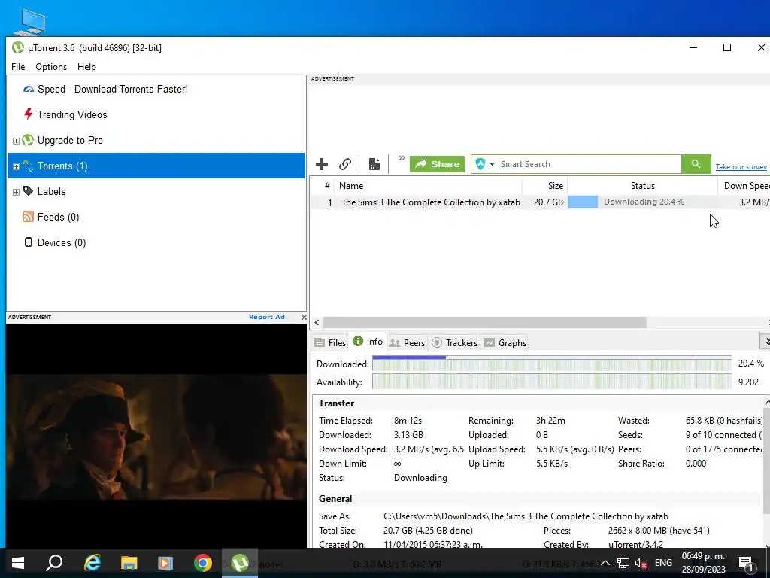Click the Remaining 3h 22m value
770x578 pixels.
[x=550, y=421]
